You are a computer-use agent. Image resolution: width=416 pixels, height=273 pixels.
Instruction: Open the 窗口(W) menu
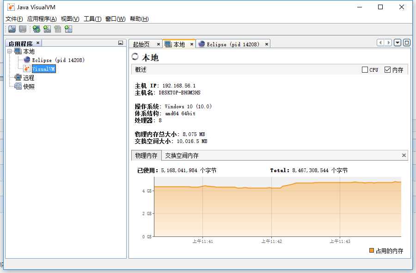tap(116, 19)
